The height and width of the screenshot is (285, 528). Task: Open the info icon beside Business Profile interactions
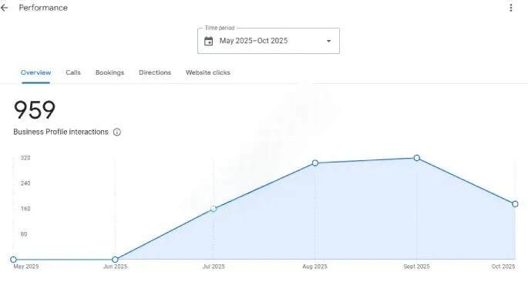click(x=117, y=132)
